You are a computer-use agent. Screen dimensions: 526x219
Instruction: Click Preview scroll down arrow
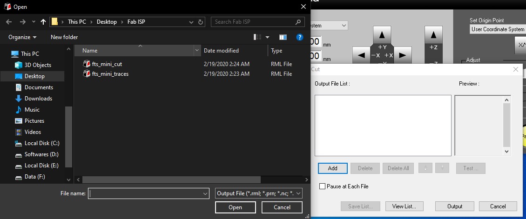[506, 152]
